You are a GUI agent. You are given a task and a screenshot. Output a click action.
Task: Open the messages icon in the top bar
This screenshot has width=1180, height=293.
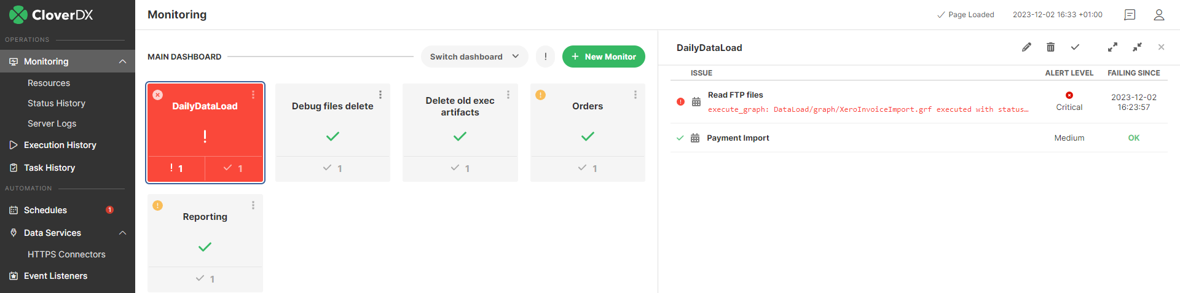[x=1130, y=15]
